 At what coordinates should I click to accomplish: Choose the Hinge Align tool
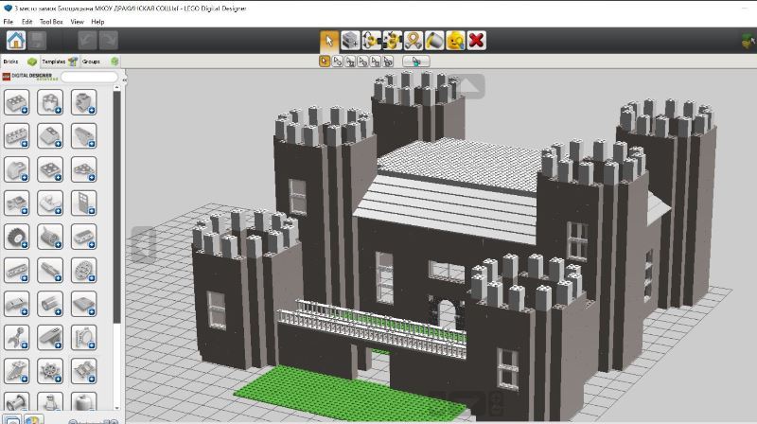393,40
